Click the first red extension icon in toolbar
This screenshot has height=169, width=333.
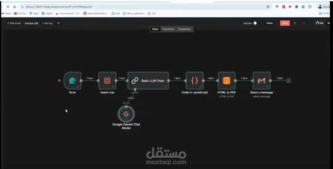pyautogui.click(x=284, y=7)
